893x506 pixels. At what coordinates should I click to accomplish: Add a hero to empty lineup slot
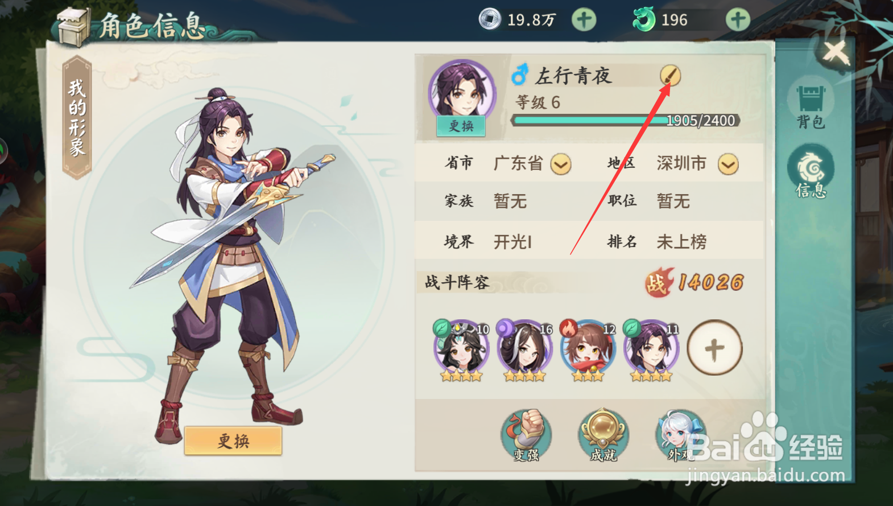pyautogui.click(x=714, y=348)
